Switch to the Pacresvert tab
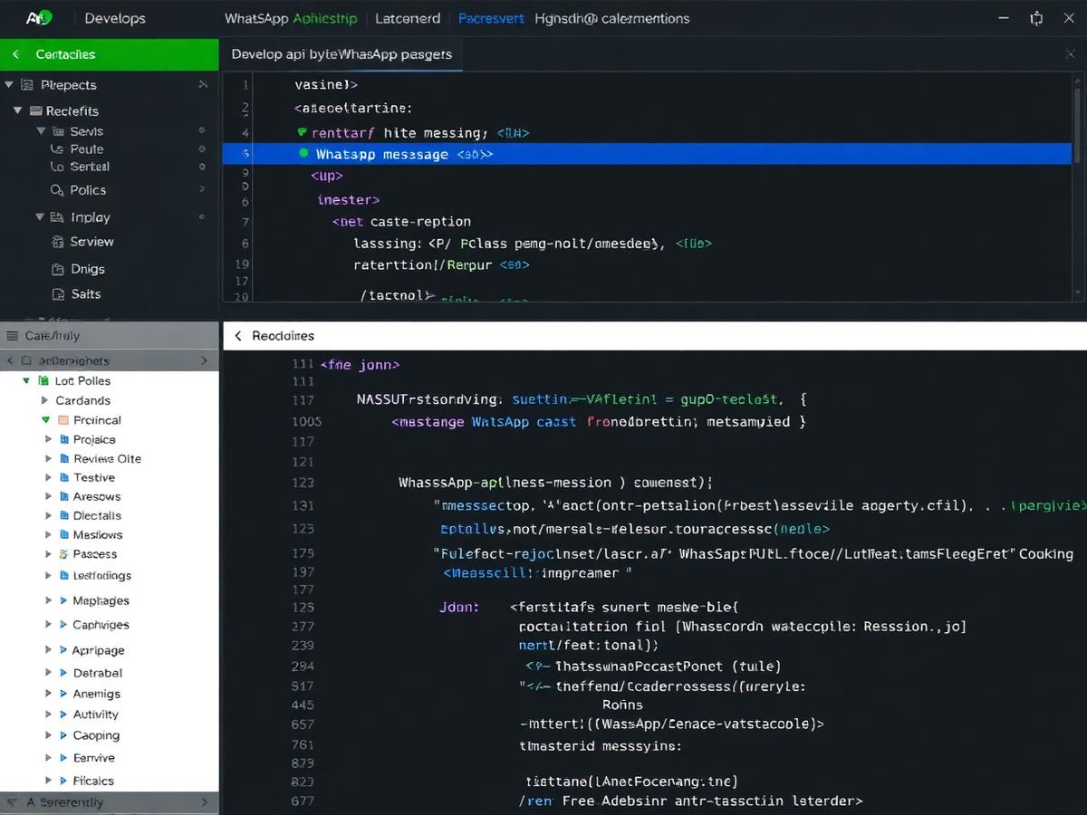This screenshot has width=1087, height=815. point(491,18)
